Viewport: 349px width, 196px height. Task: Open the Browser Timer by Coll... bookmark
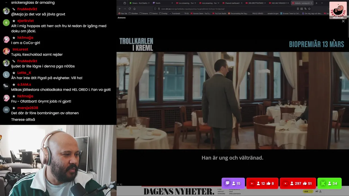(290, 13)
